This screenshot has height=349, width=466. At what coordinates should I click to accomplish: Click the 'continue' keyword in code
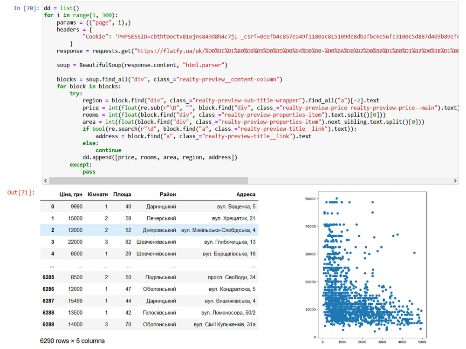(109, 150)
